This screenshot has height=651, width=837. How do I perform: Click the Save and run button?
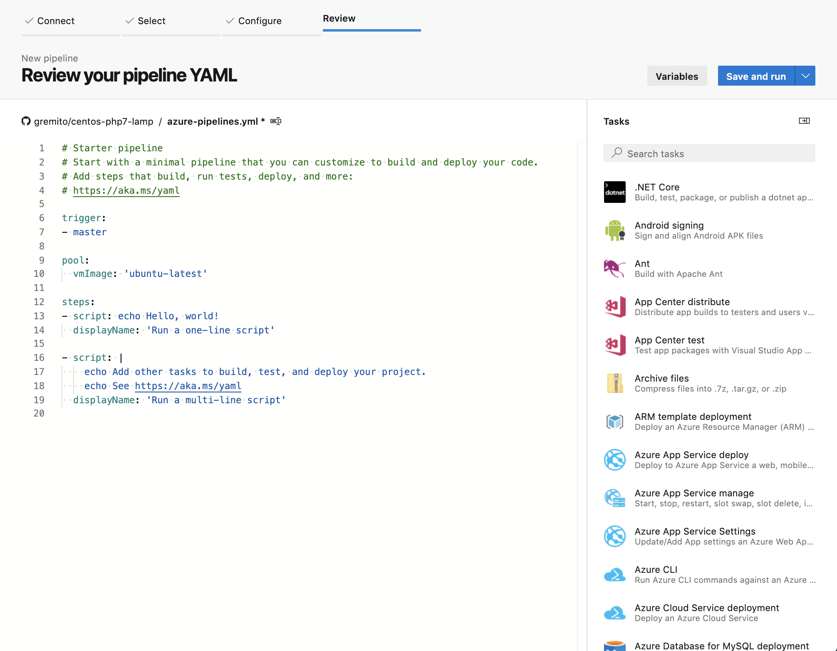point(756,76)
